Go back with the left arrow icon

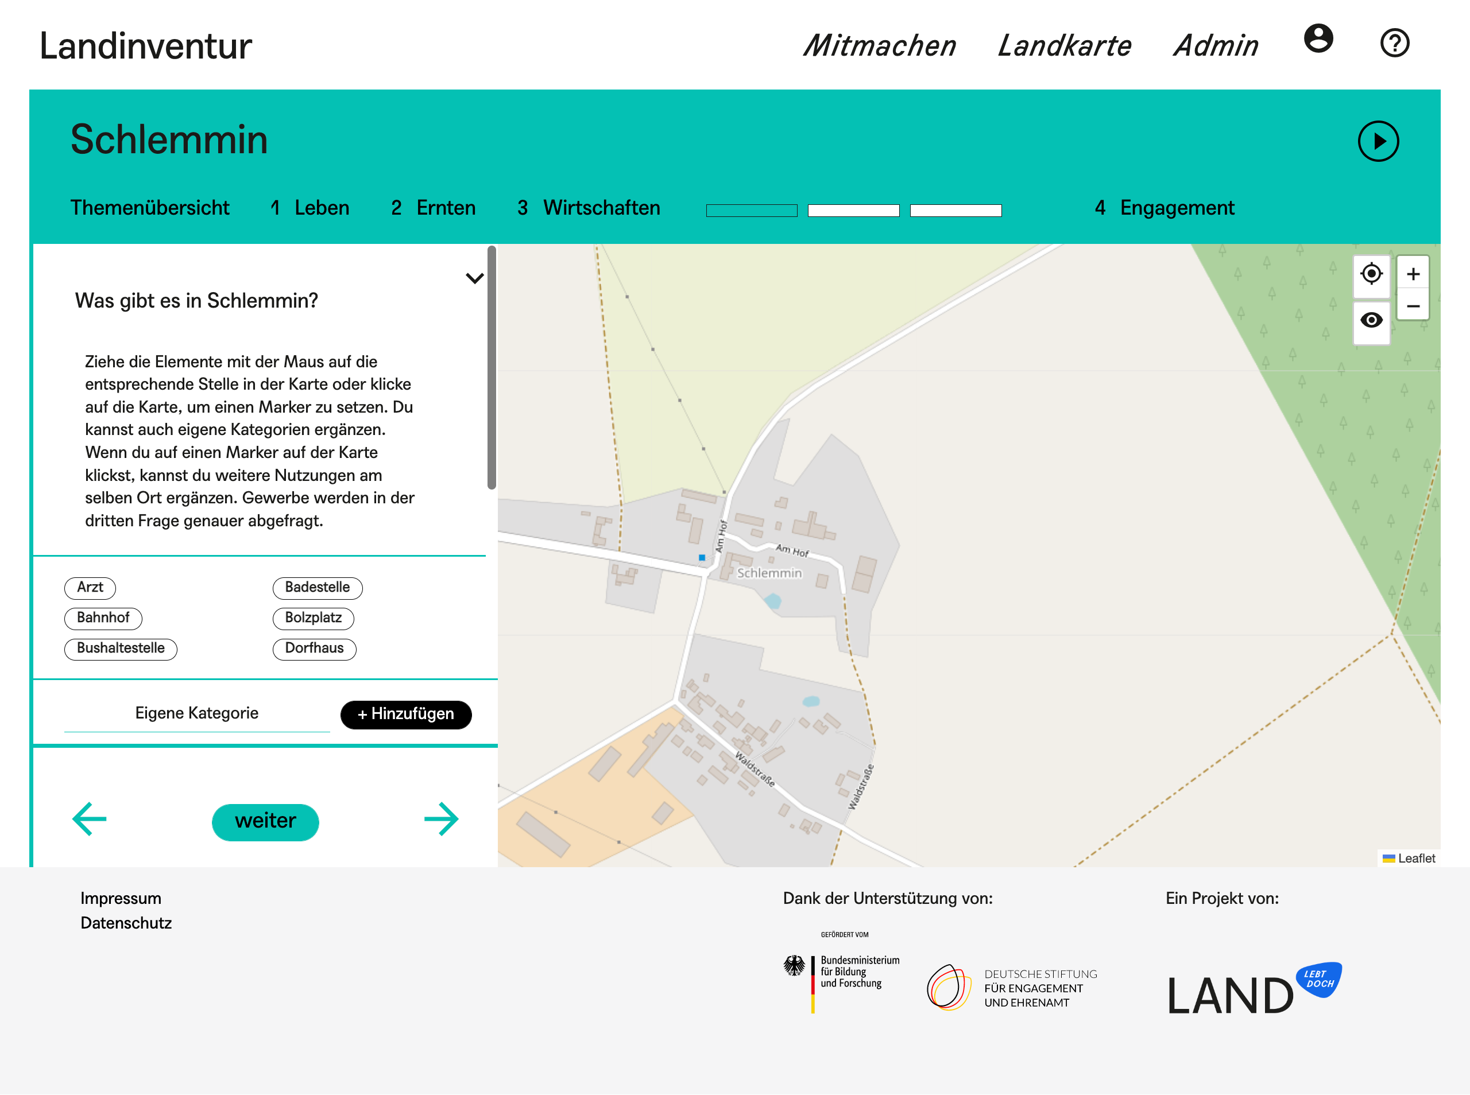(x=90, y=820)
